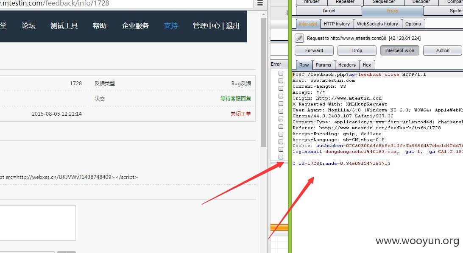Click the script src webxss.cn text
The height and width of the screenshot is (253, 463).
(69, 177)
